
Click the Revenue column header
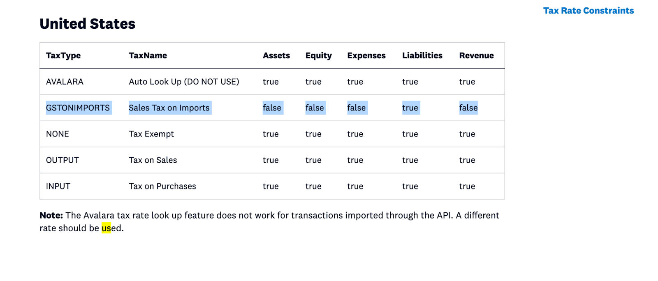pyautogui.click(x=476, y=55)
